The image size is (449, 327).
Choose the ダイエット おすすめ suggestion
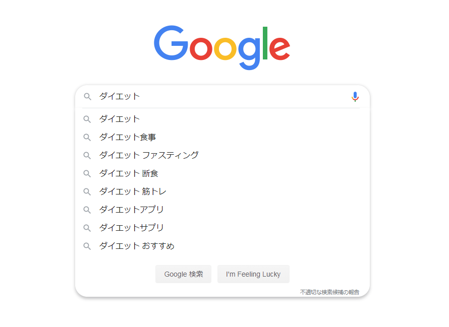tap(222, 246)
